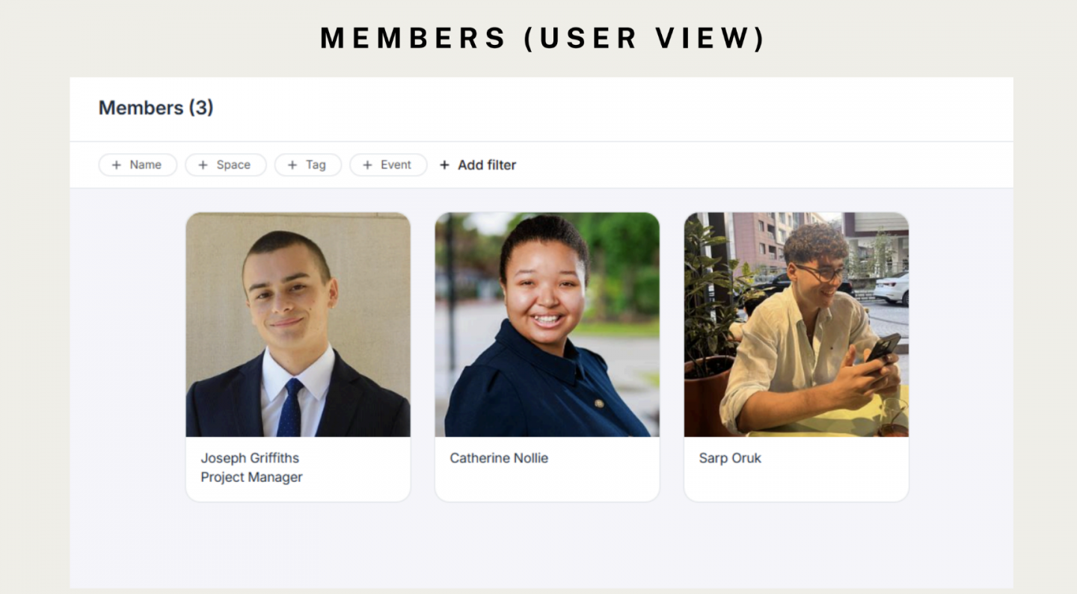Open the Tag filter by its label
Image resolution: width=1077 pixels, height=594 pixels.
click(x=316, y=165)
